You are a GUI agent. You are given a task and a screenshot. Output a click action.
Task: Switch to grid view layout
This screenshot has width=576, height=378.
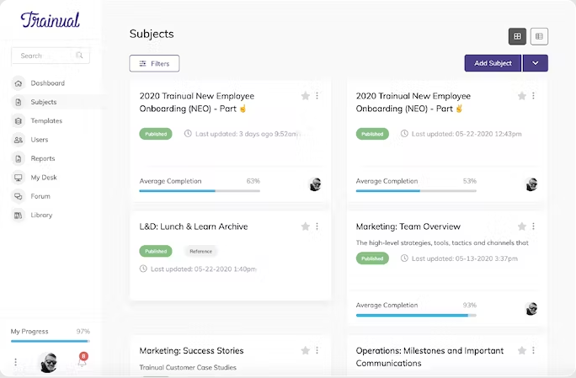click(517, 36)
